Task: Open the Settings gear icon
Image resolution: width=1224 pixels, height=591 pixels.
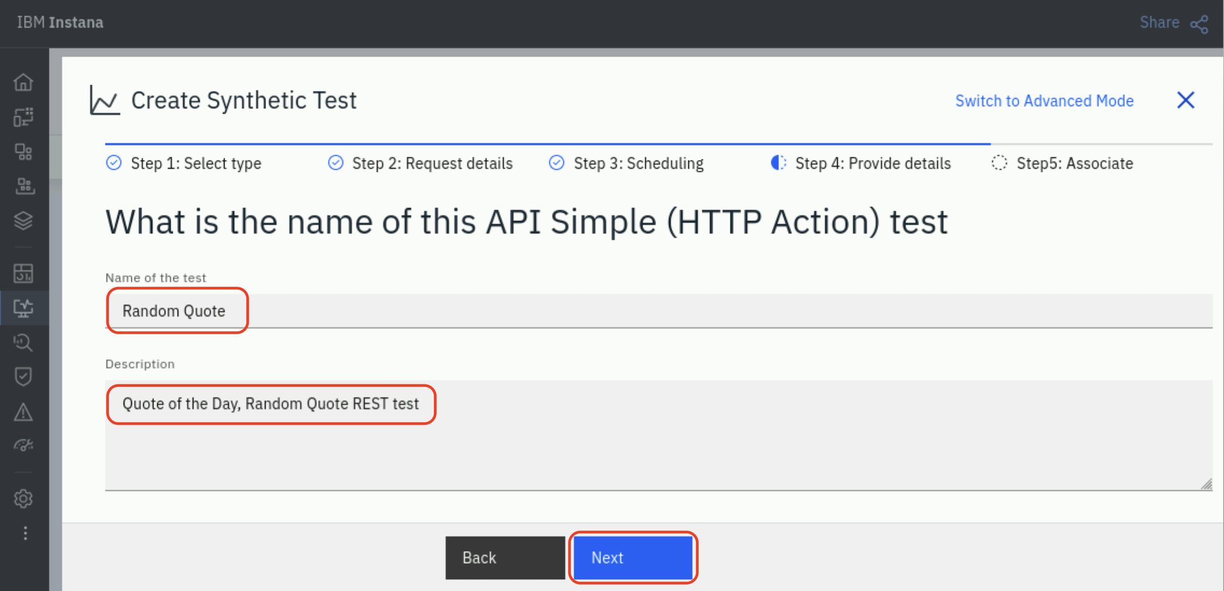Action: click(23, 499)
